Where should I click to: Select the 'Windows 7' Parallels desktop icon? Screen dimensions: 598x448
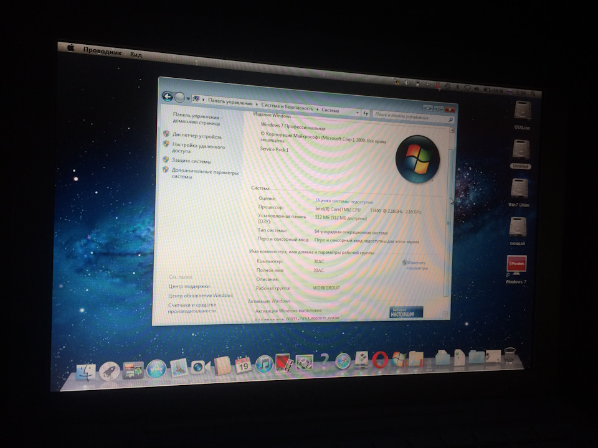pyautogui.click(x=516, y=269)
